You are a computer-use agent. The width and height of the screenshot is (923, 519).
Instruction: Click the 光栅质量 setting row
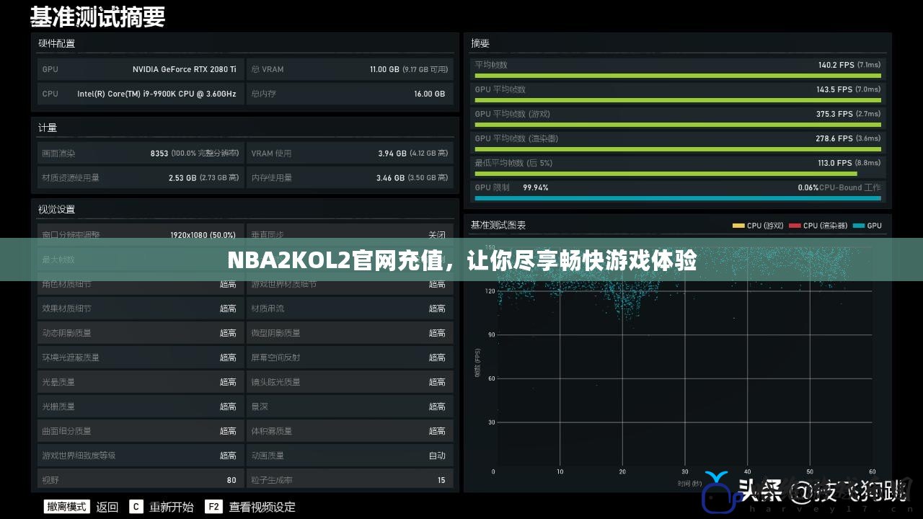point(140,407)
